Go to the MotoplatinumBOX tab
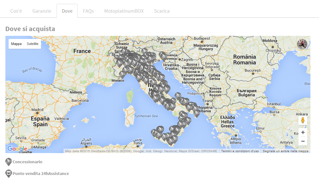 [x=124, y=11]
